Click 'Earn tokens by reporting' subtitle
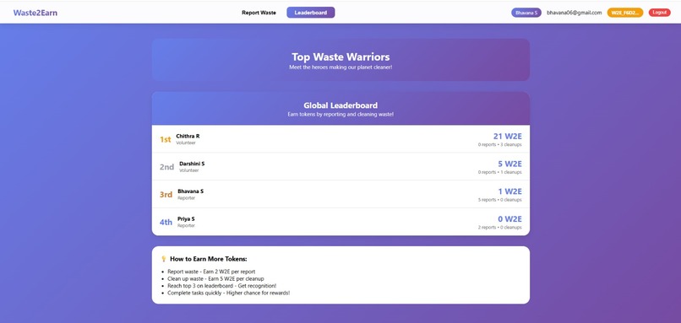681x323 pixels. tap(340, 115)
